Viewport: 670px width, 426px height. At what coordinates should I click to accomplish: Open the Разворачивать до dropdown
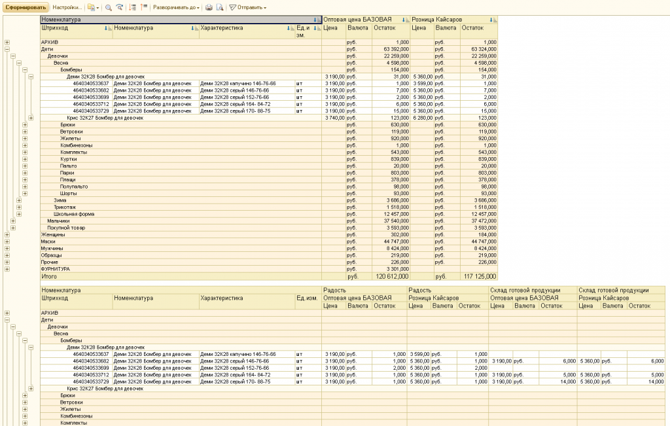point(176,7)
